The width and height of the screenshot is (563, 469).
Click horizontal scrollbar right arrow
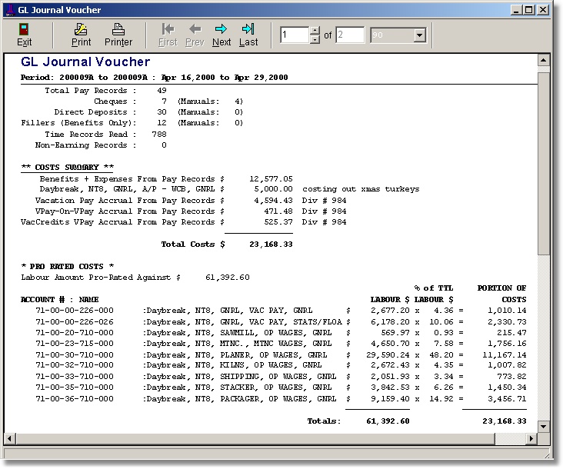[531, 438]
